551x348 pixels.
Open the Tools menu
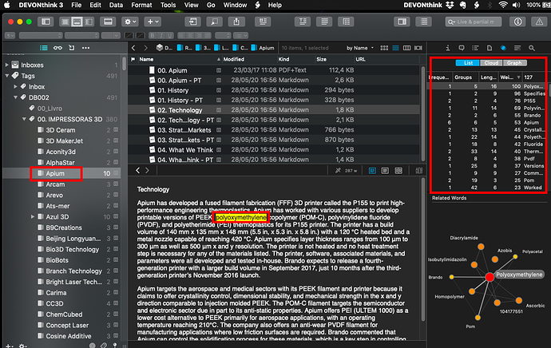168,5
